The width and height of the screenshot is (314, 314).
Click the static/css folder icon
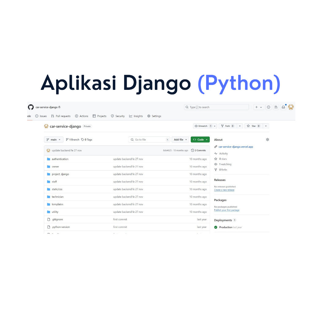tap(48, 189)
